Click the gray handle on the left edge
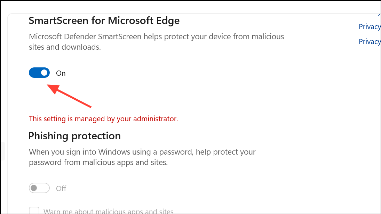Viewport: 381px width, 214px height. click(x=2, y=151)
